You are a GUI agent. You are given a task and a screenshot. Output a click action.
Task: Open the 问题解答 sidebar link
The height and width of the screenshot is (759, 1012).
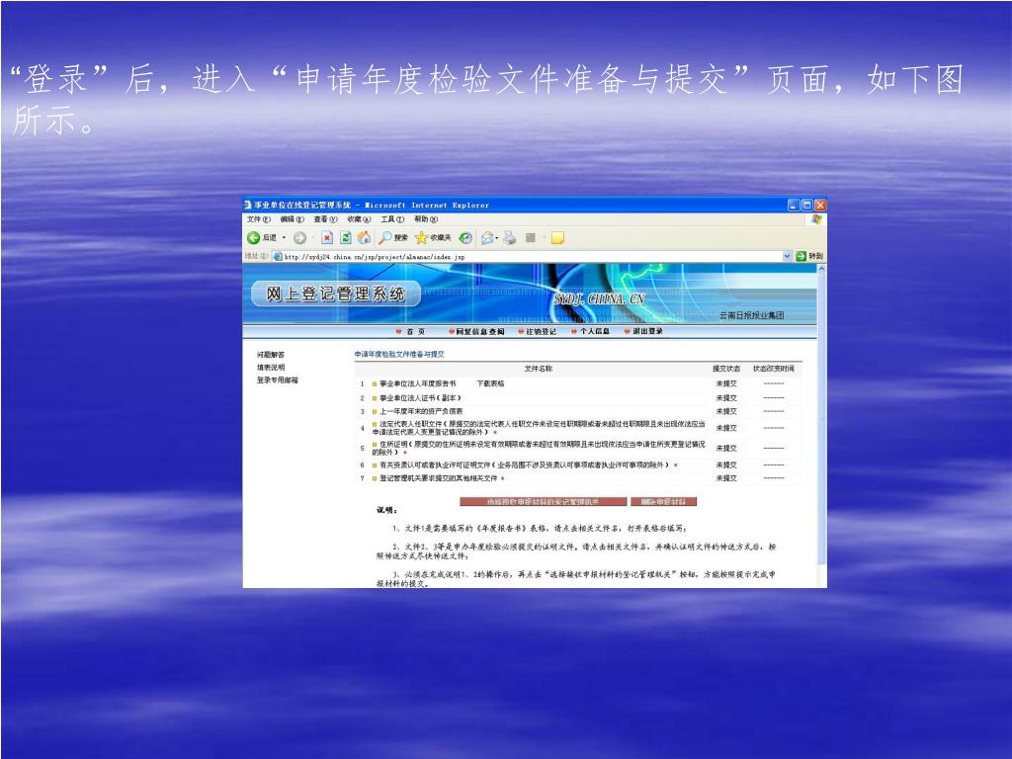[271, 355]
